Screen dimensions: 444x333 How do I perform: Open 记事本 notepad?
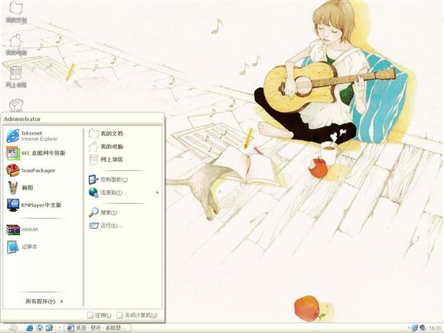click(43, 247)
